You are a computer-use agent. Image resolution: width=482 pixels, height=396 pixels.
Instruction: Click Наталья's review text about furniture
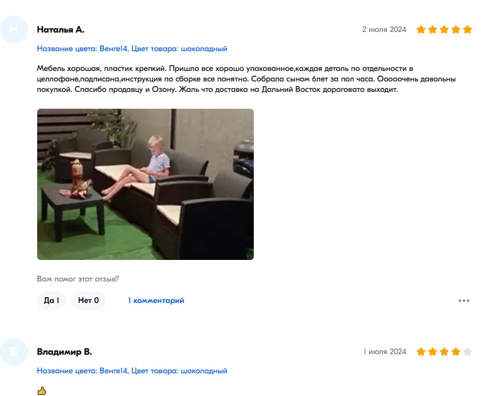click(x=246, y=79)
